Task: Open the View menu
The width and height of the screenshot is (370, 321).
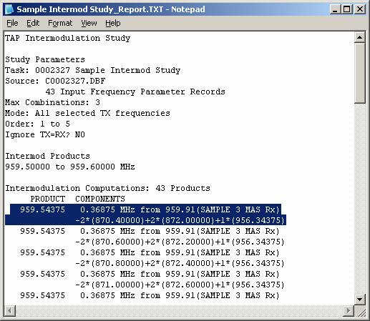Action: pyautogui.click(x=89, y=23)
